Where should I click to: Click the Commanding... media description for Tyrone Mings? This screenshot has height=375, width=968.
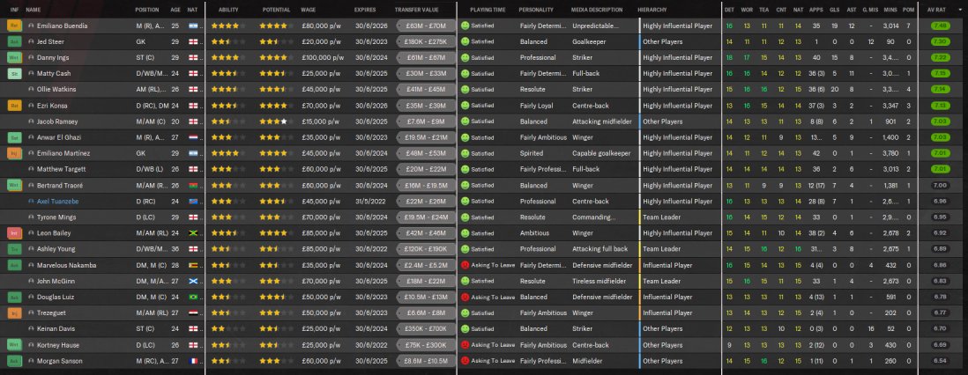[594, 217]
